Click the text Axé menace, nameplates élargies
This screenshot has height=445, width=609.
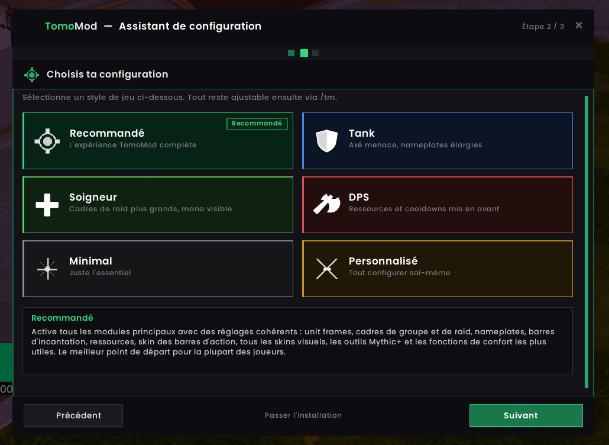(x=415, y=145)
